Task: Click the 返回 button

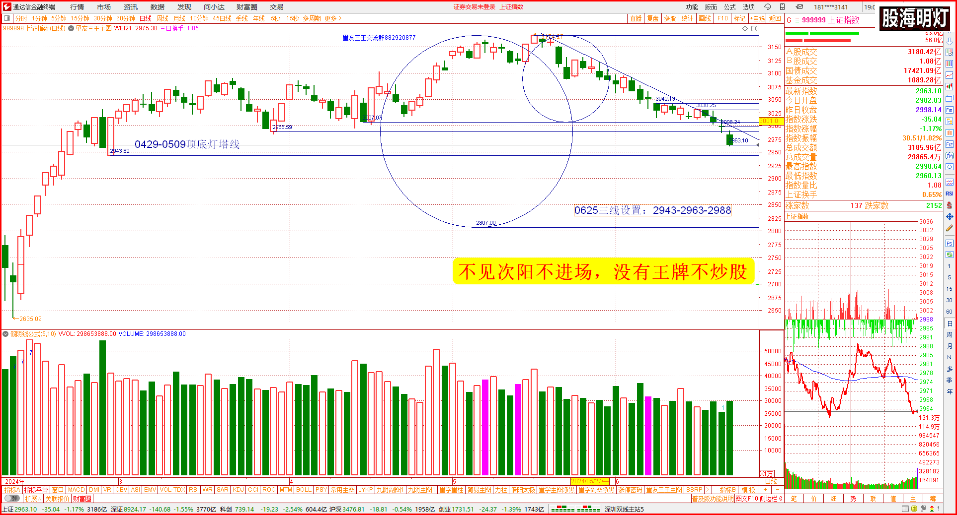Action: coord(775,18)
